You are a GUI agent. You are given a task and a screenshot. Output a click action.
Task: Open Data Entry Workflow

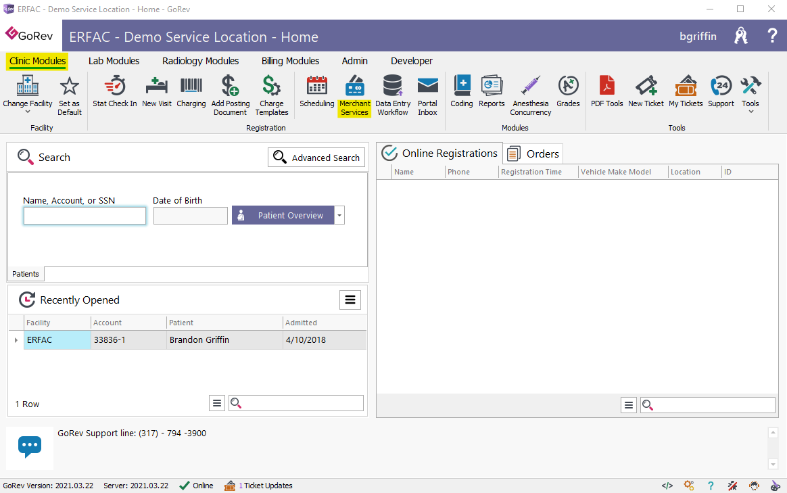point(393,95)
